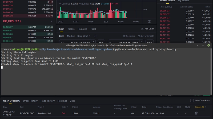Select ask row priced 80,805.38
213x119 pixels.
(28, 16)
